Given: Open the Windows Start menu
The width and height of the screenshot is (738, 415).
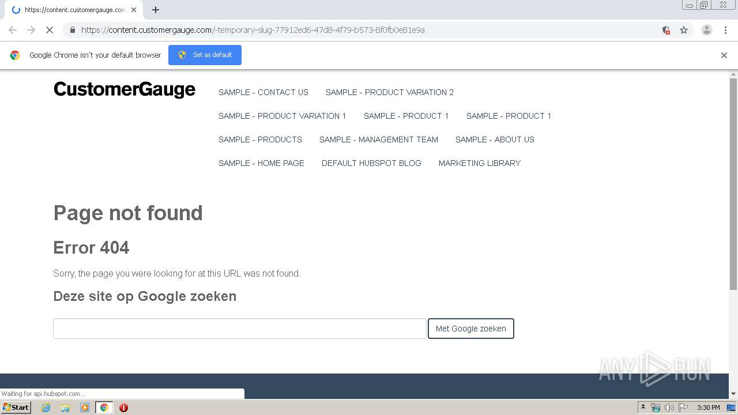Looking at the screenshot, I should click(x=16, y=407).
